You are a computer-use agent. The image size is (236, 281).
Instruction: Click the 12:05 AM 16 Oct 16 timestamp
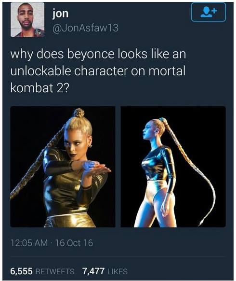pos(52,243)
